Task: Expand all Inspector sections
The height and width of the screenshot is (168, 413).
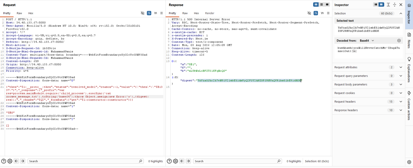Action: click(x=388, y=5)
